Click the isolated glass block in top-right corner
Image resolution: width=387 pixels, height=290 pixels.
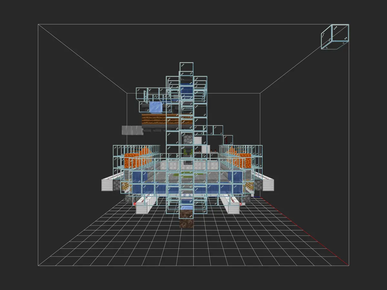(335, 37)
